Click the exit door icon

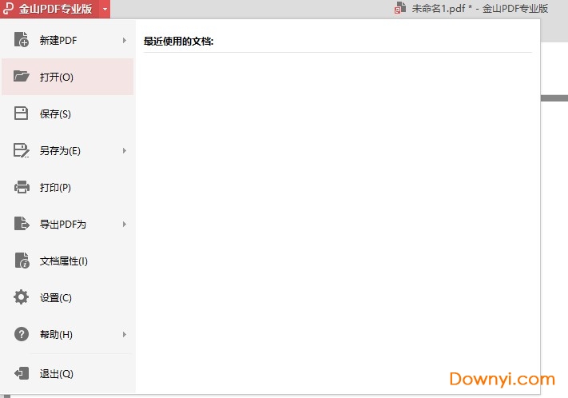pos(22,373)
